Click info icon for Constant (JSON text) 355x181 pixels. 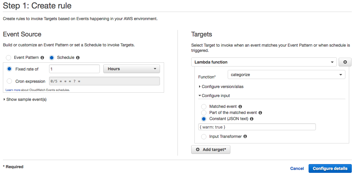pyautogui.click(x=252, y=119)
